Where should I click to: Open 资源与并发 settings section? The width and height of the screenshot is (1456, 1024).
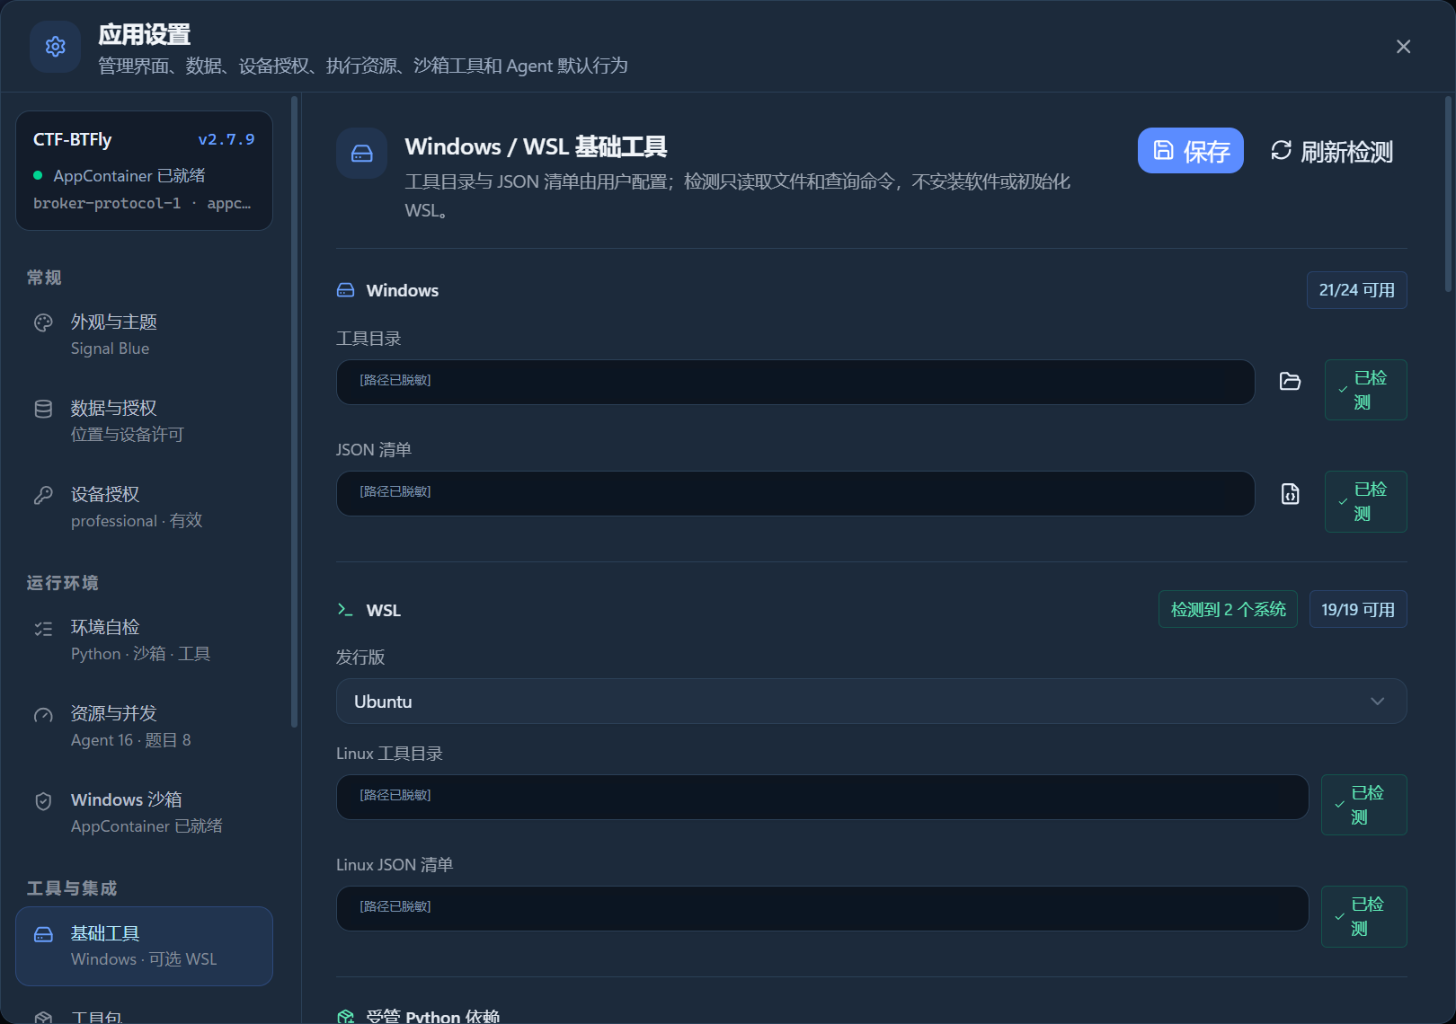pyautogui.click(x=144, y=726)
